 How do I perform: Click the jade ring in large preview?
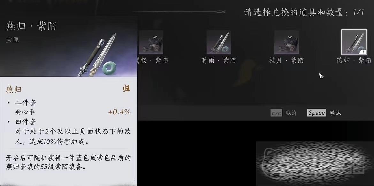110,68
